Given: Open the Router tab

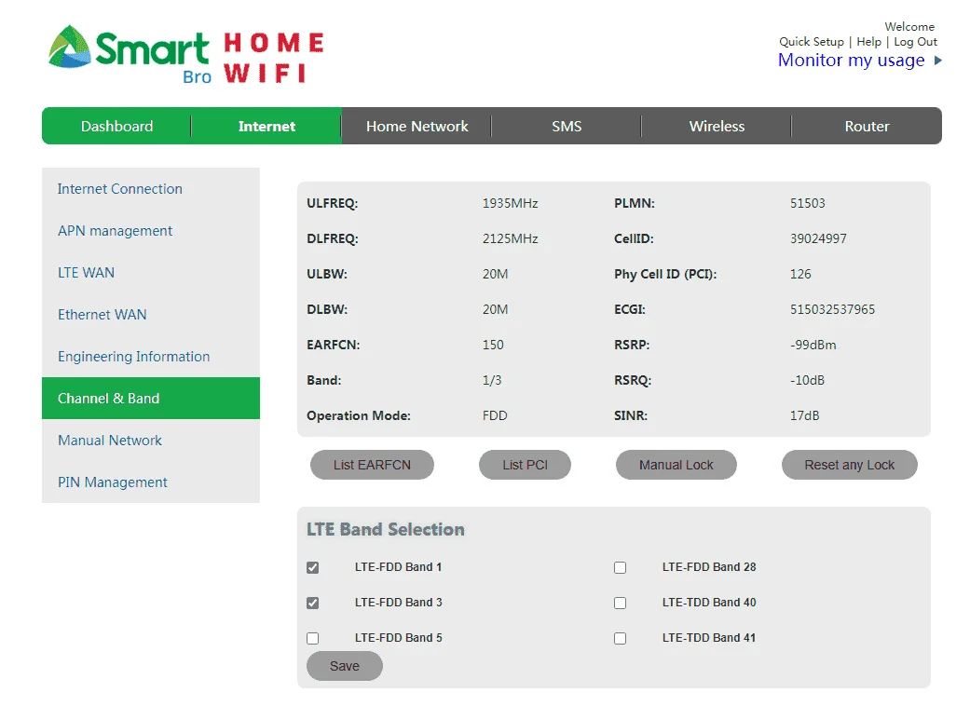Looking at the screenshot, I should tap(867, 126).
